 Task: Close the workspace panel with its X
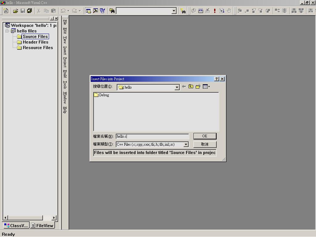[x=56, y=19]
